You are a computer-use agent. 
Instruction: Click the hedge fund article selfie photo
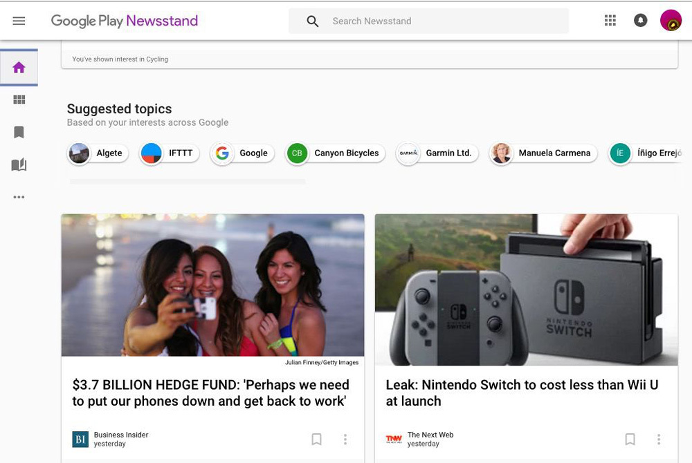point(212,285)
